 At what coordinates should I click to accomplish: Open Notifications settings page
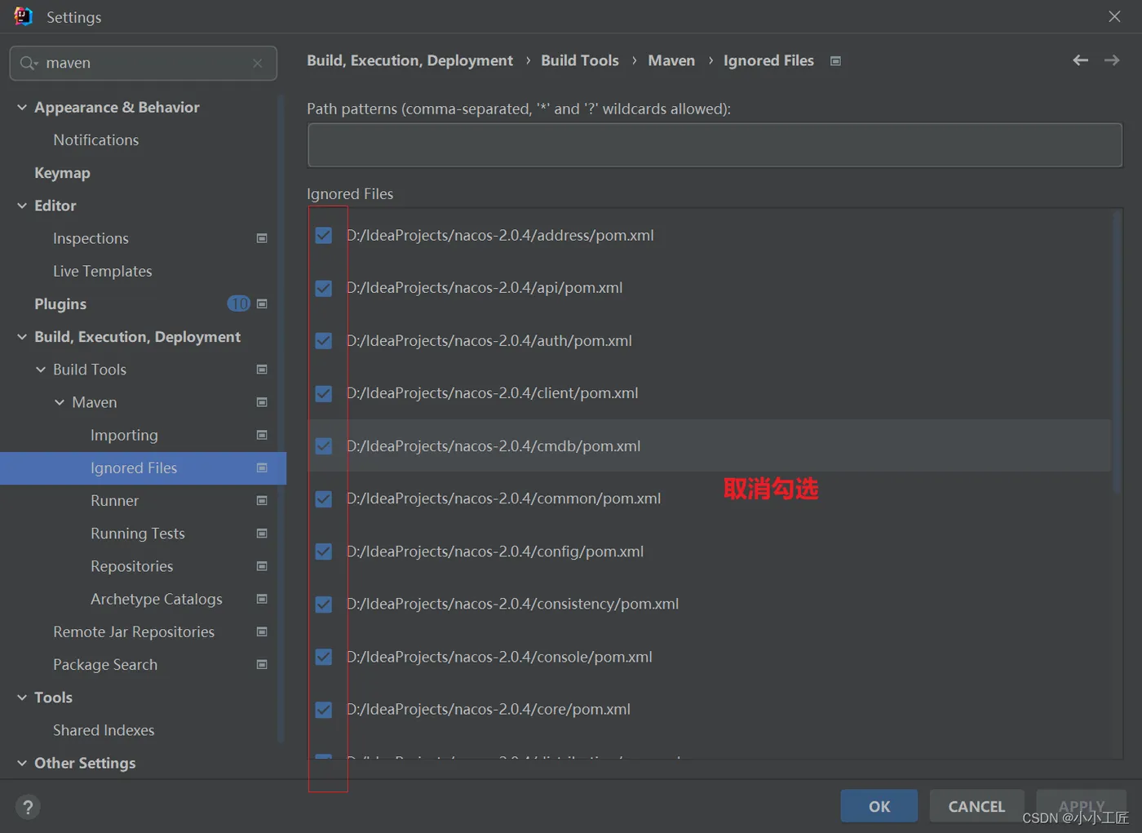(96, 140)
